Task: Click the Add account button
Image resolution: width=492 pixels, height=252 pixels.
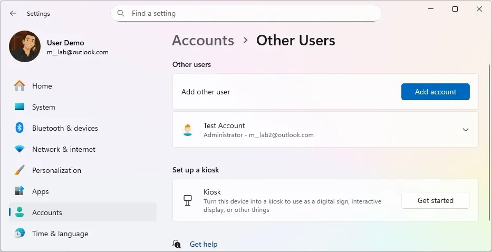Action: [435, 92]
